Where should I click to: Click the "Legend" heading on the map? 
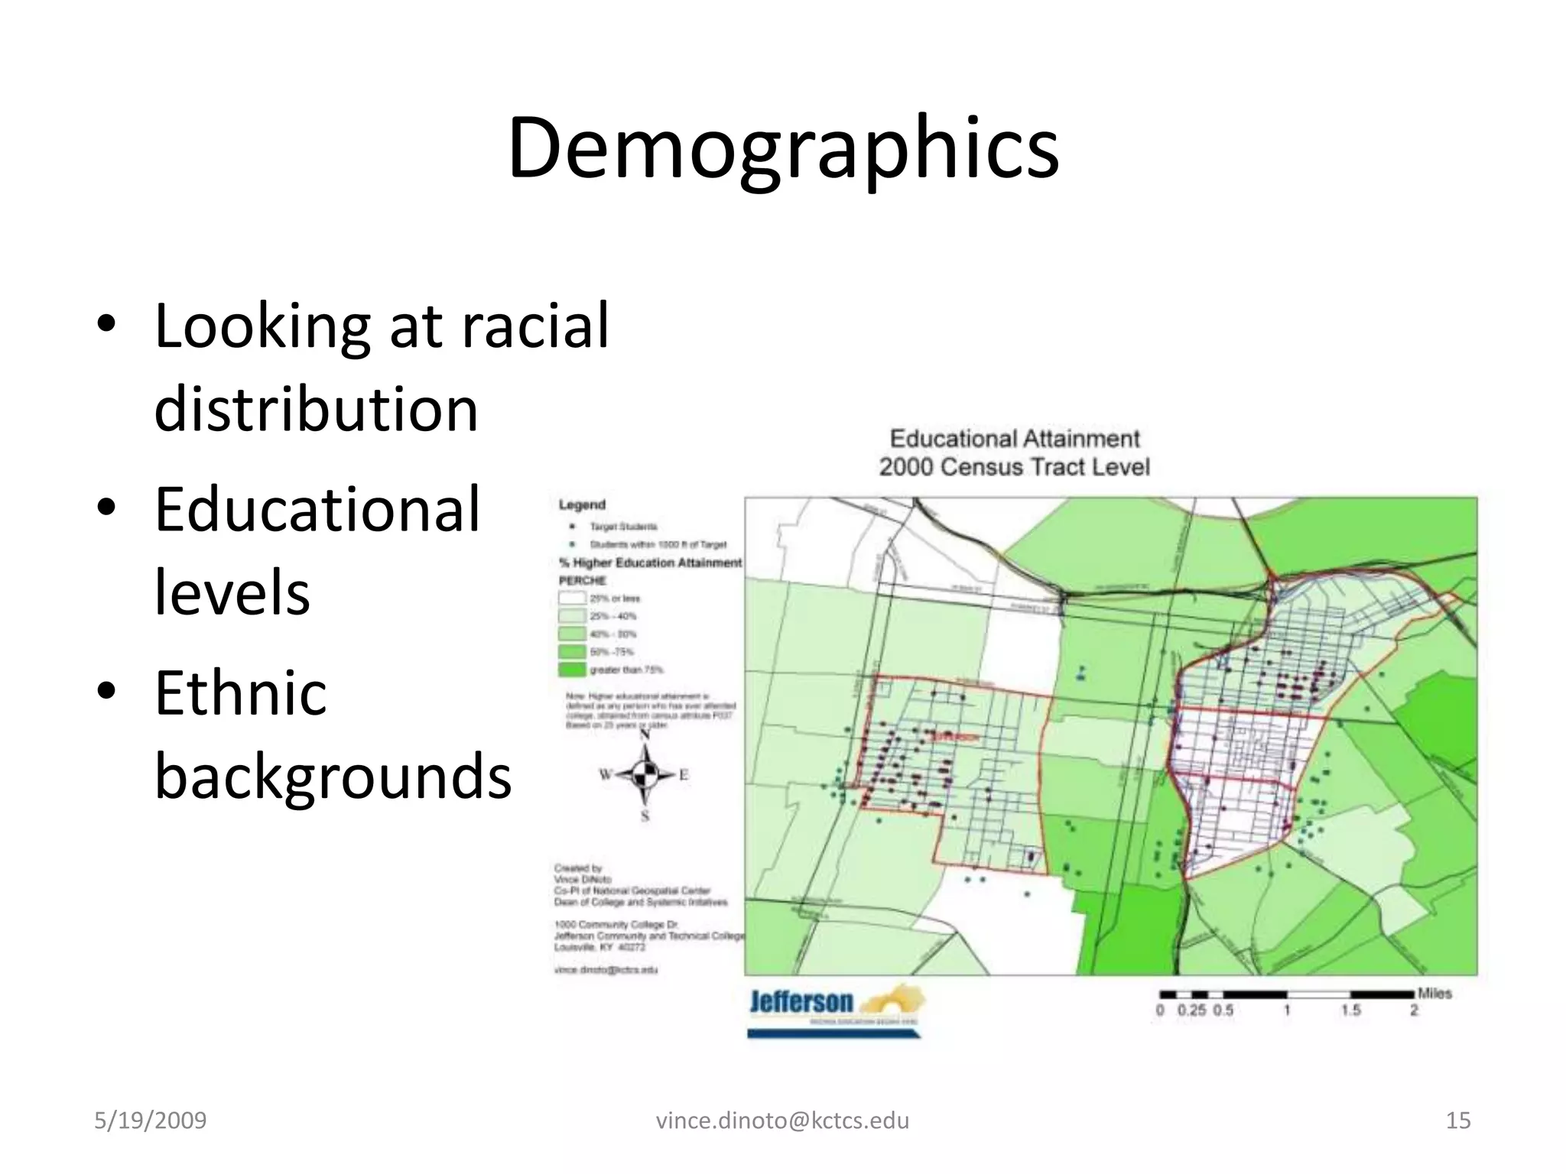coord(582,504)
